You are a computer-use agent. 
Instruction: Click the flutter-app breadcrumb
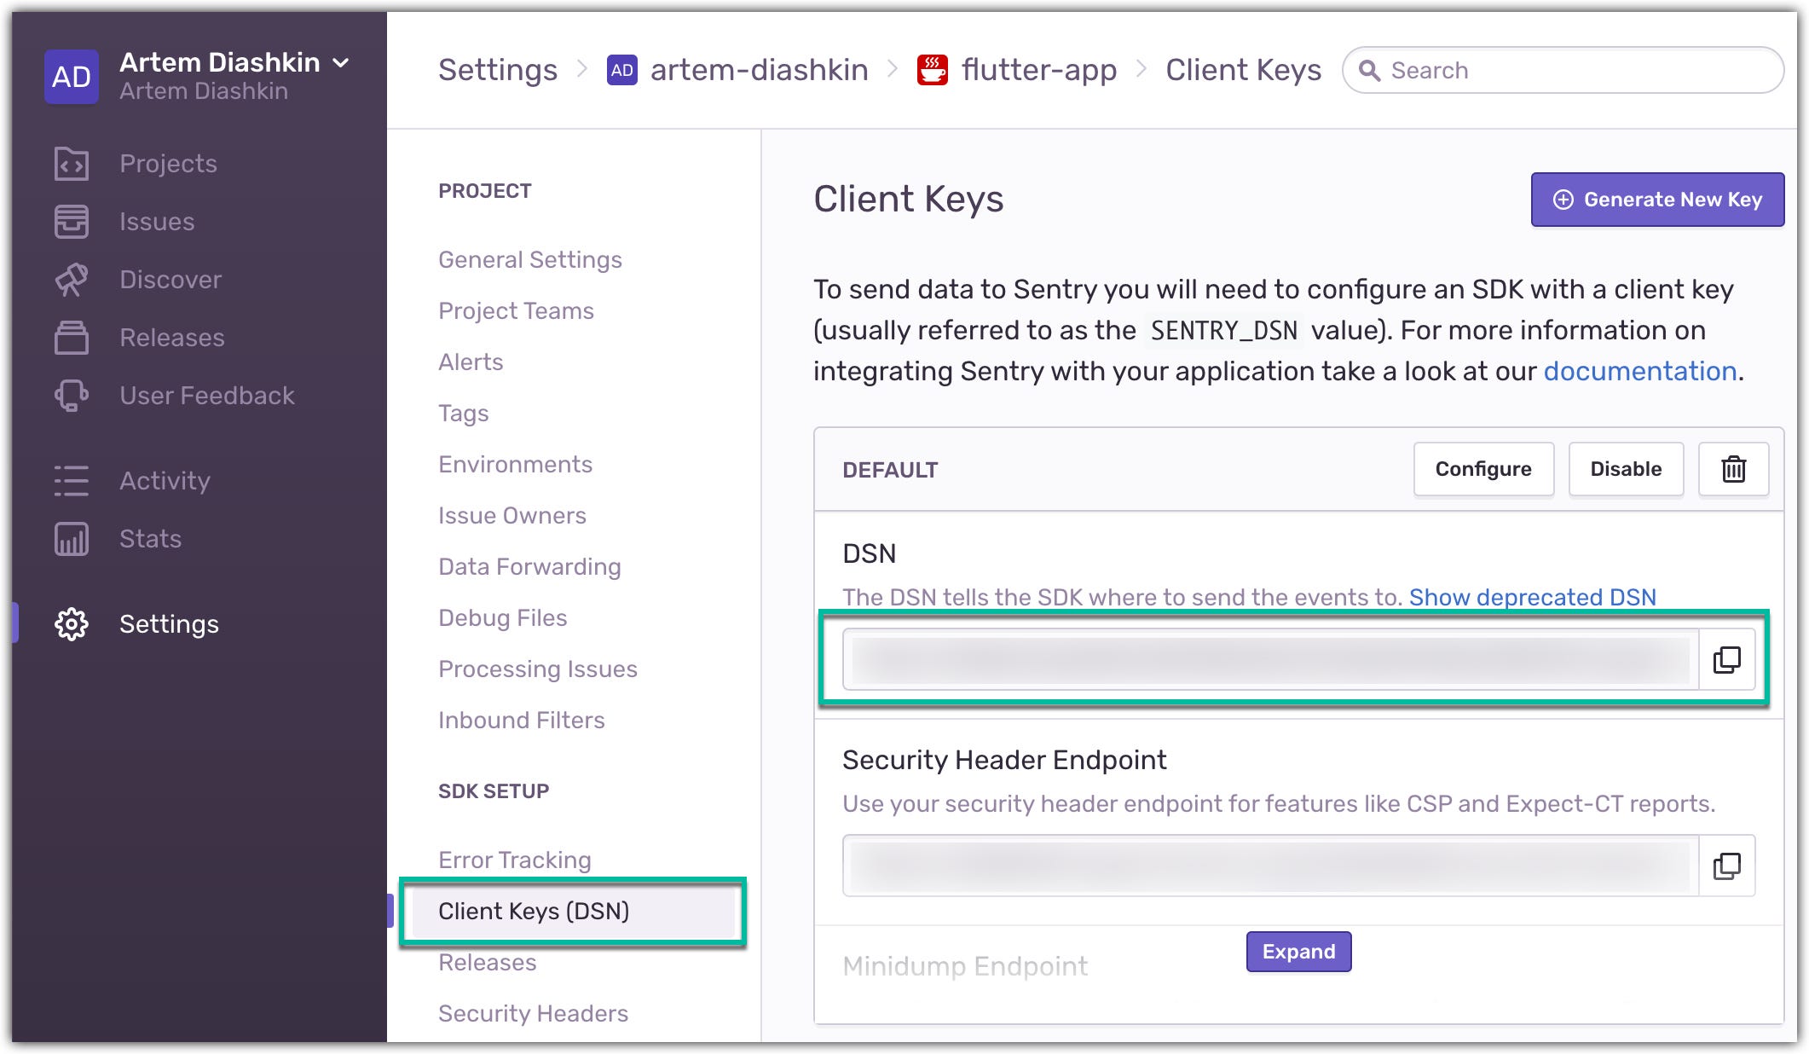click(x=1039, y=70)
